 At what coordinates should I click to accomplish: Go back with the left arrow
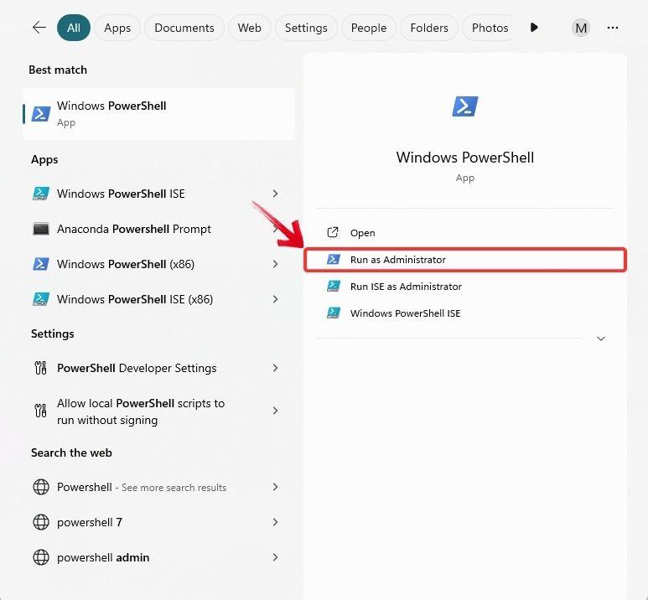point(39,28)
